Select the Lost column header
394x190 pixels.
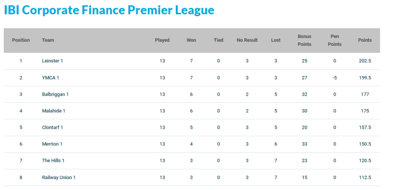(275, 40)
